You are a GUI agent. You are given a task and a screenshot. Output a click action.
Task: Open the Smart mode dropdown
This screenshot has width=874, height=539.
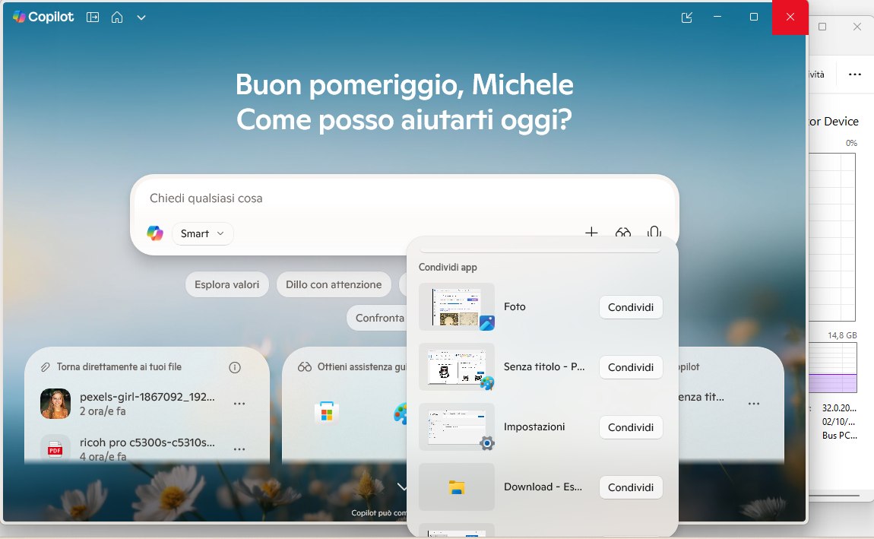click(202, 233)
